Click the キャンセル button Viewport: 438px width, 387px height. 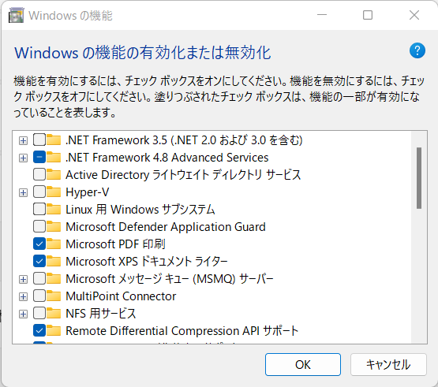[388, 364]
